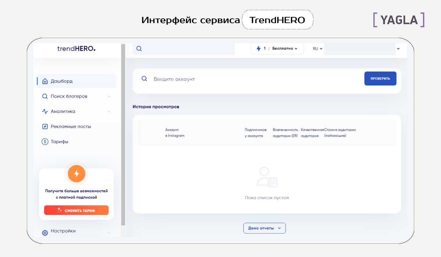Screen dimensions: 441x257
Task: Expand the Настройки chevron
Action: point(109,233)
